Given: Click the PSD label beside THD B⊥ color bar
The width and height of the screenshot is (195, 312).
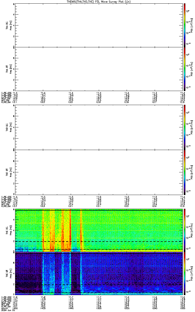Looking at the screenshot, I should tap(192, 127).
